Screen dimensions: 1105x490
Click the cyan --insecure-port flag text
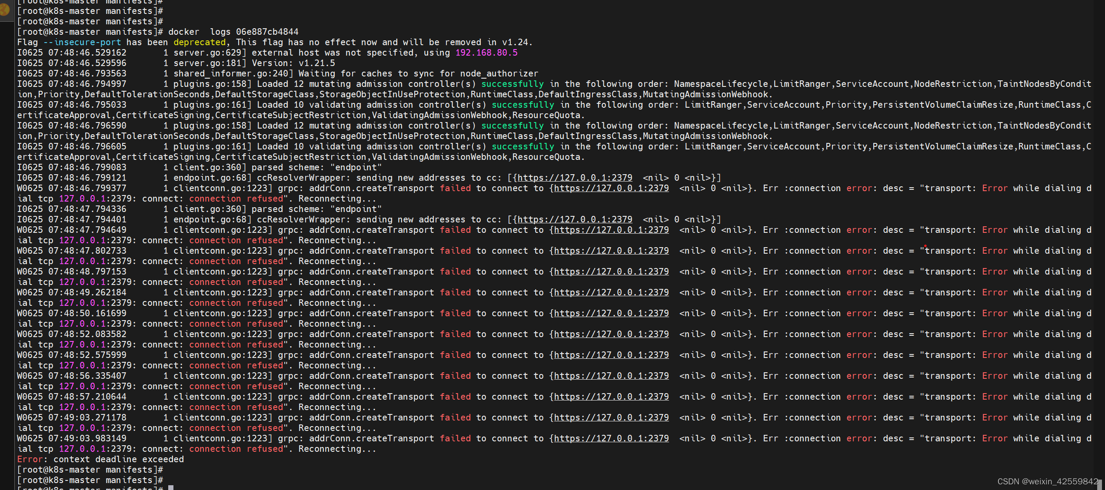(82, 42)
